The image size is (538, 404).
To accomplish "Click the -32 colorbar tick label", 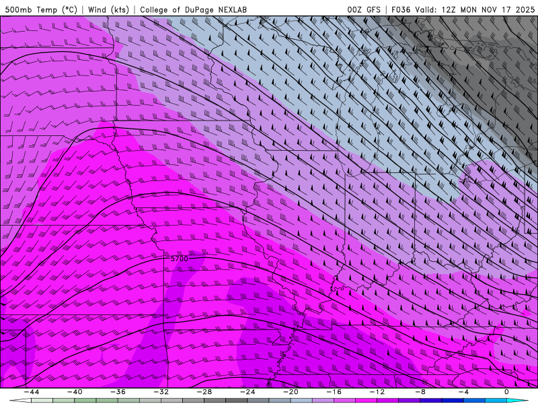I will point(161,392).
